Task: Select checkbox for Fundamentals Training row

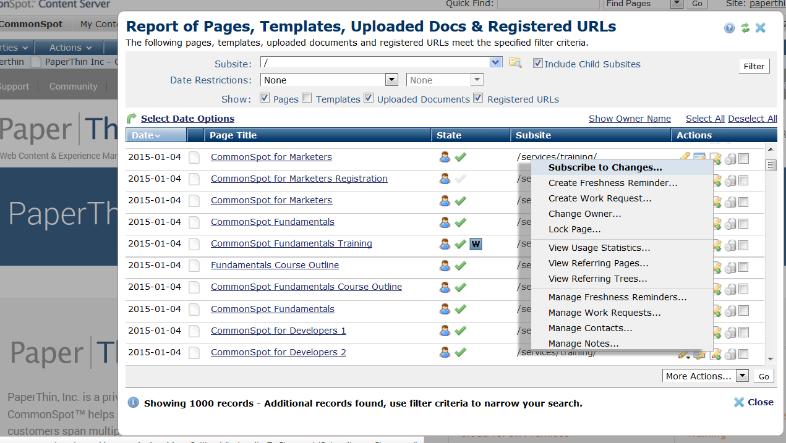Action: 743,245
